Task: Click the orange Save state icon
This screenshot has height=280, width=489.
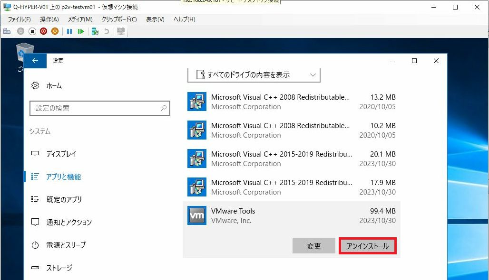Action: (x=55, y=31)
